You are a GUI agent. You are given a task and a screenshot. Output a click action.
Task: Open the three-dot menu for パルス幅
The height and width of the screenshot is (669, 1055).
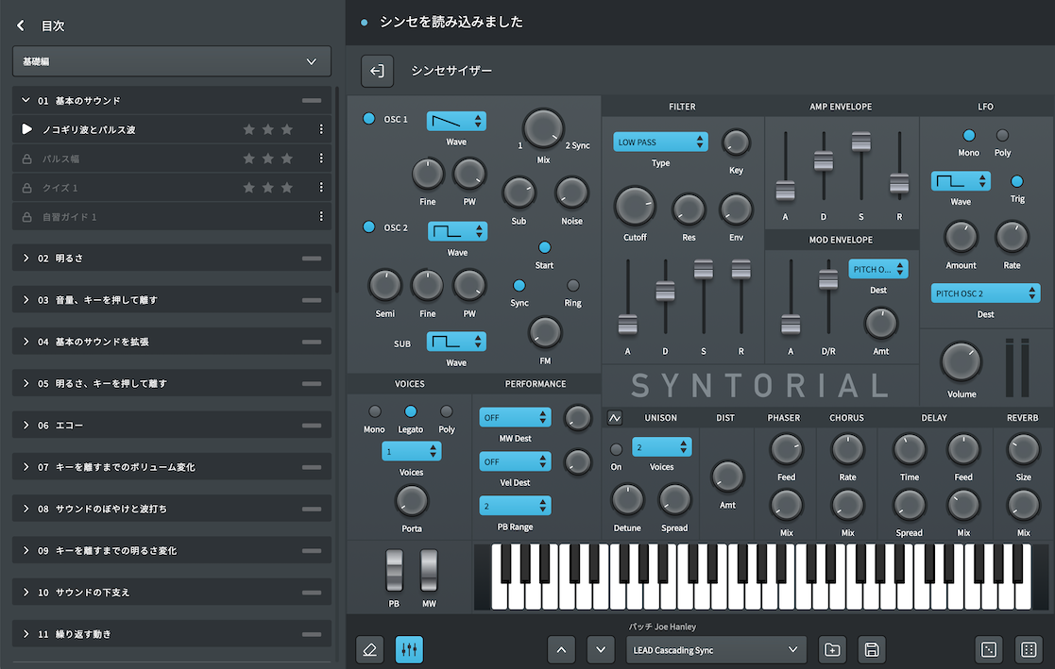[321, 158]
